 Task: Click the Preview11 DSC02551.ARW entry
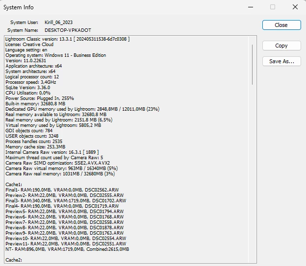66,244
